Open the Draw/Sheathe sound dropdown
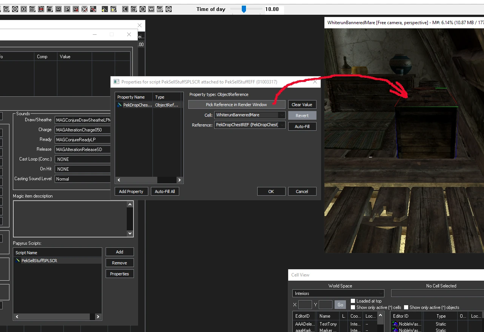The image size is (484, 332). tap(82, 120)
